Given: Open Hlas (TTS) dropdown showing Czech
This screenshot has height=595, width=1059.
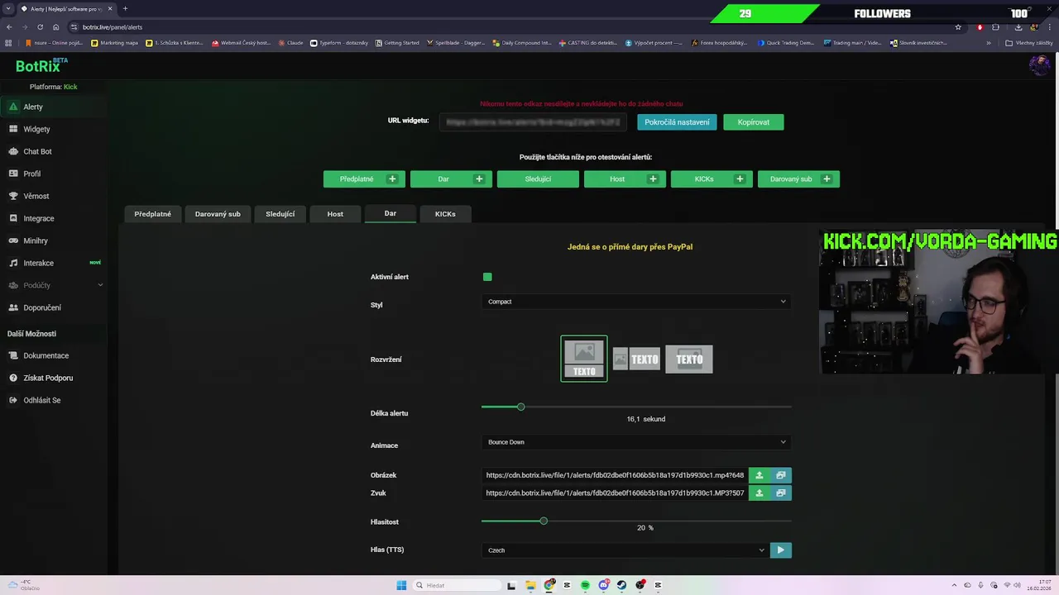Looking at the screenshot, I should coord(625,550).
